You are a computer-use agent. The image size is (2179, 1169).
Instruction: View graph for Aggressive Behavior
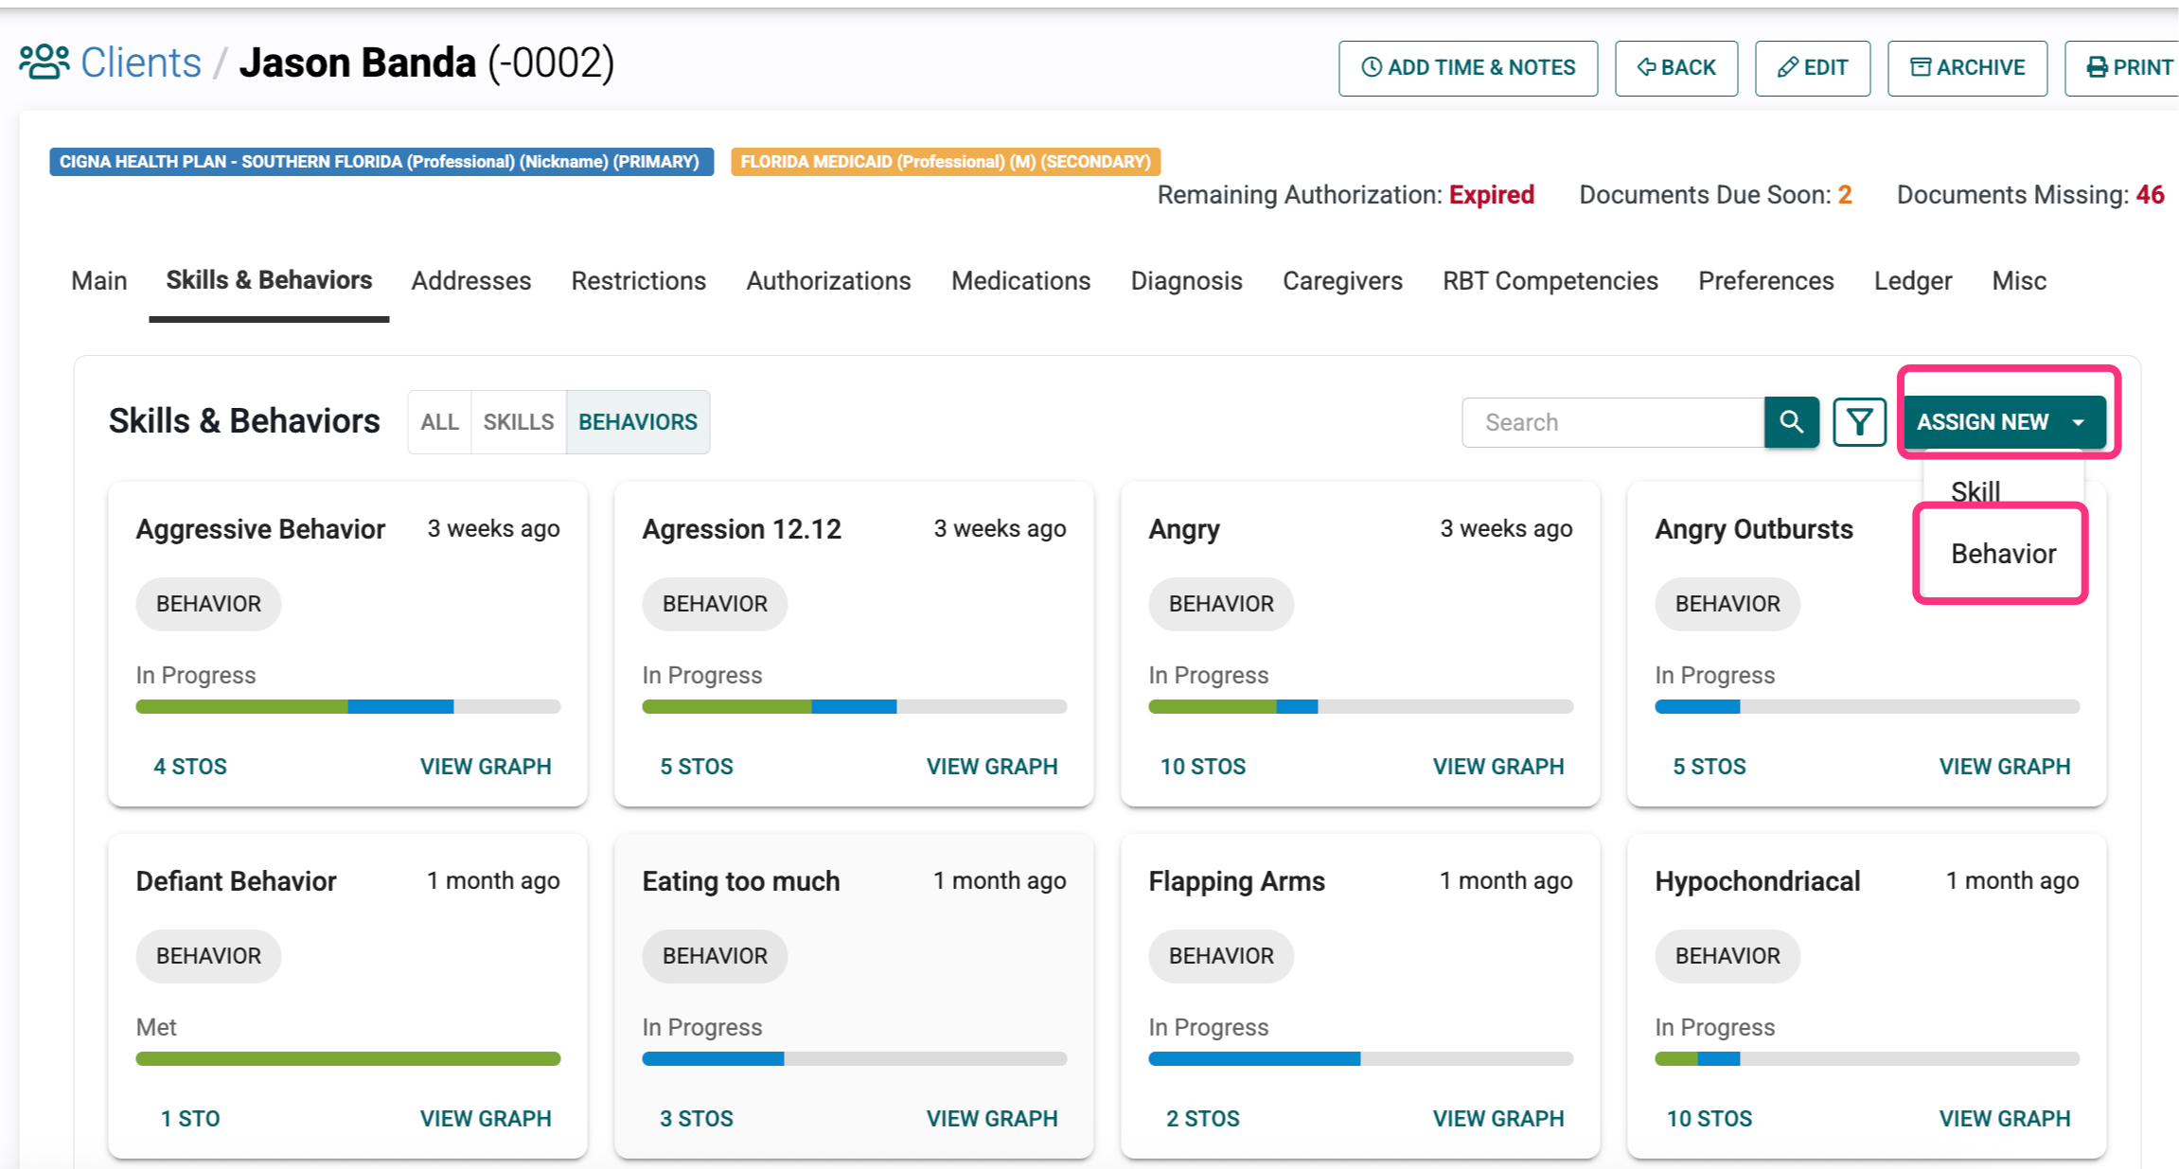tap(486, 767)
